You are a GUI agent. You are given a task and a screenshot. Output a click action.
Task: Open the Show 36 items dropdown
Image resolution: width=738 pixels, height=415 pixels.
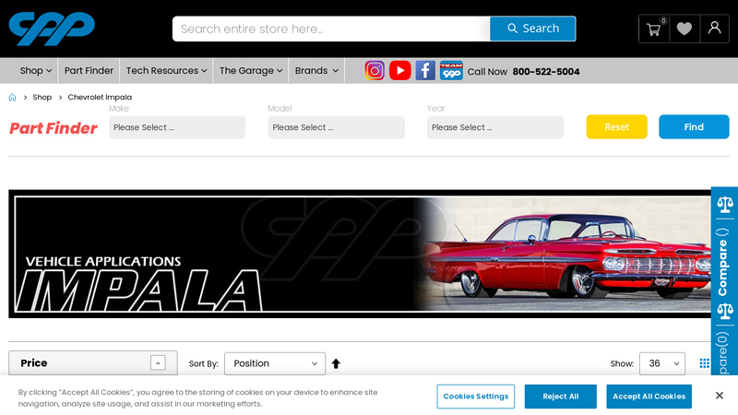662,363
